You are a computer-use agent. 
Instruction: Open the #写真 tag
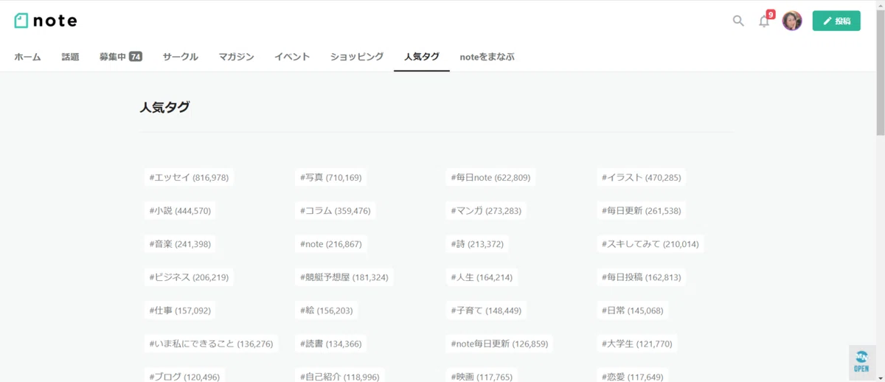point(331,177)
